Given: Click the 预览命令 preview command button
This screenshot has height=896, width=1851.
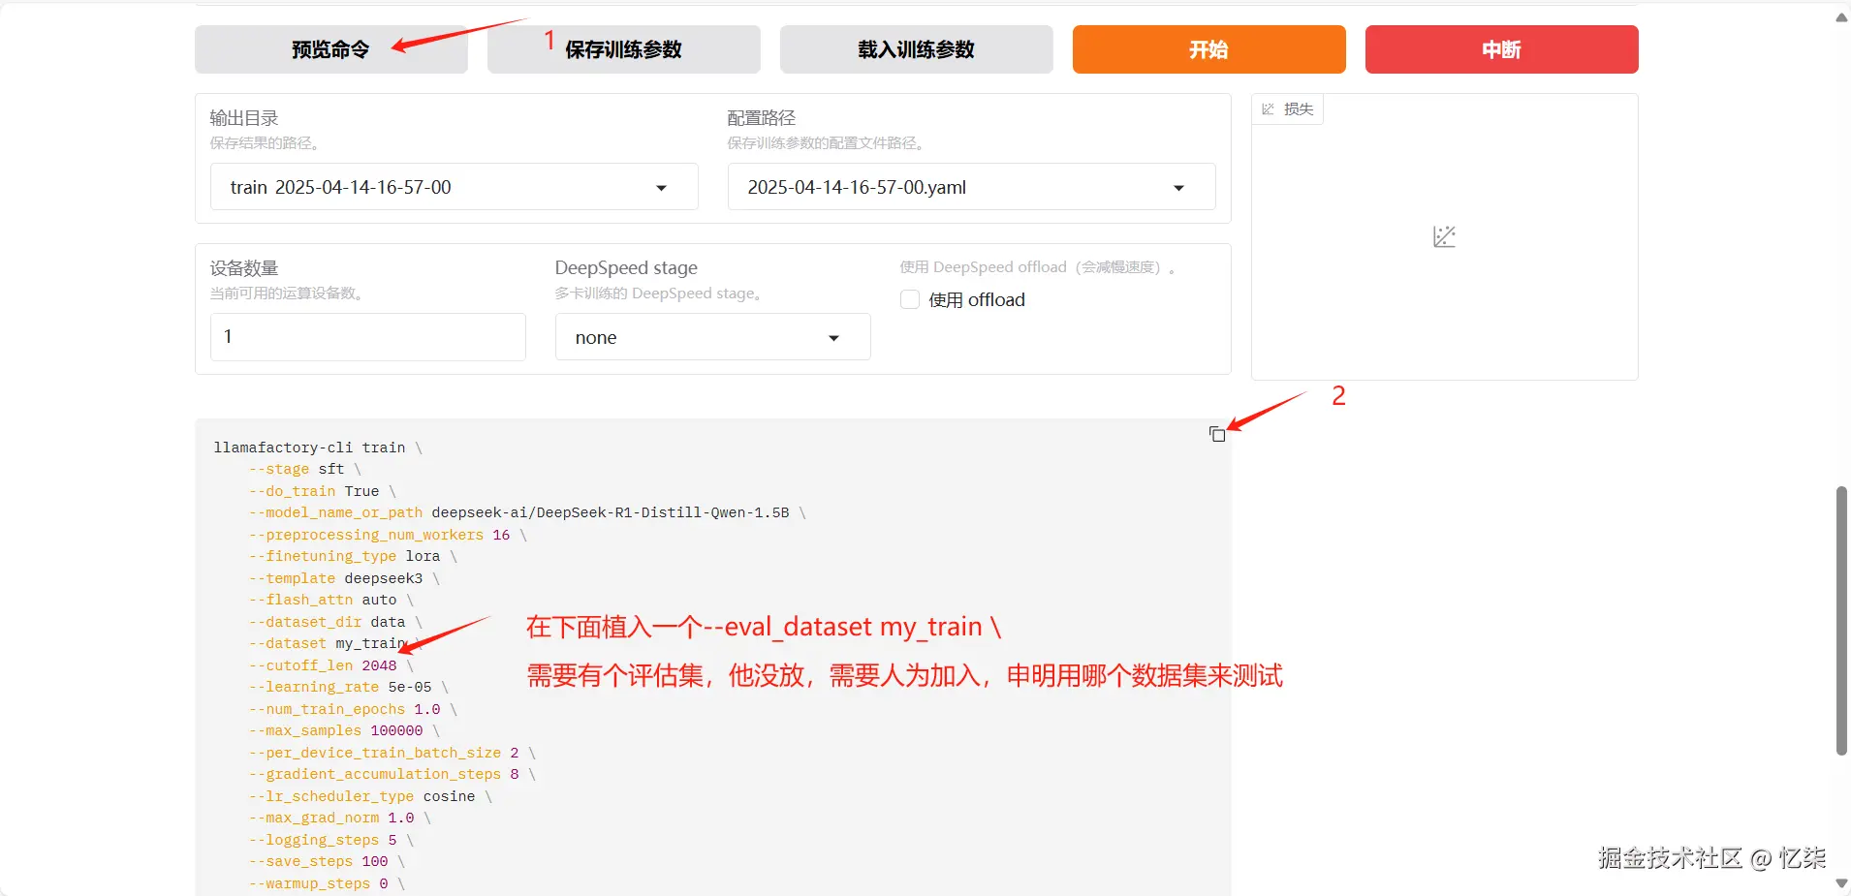Looking at the screenshot, I should point(330,49).
